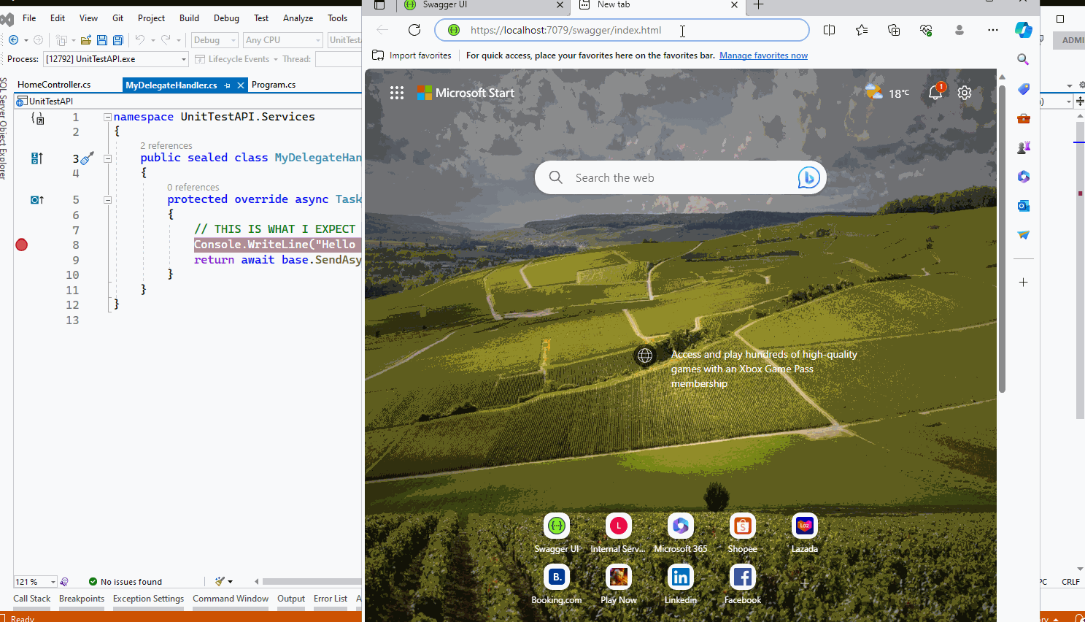Open the Microsoft Start page settings gear
This screenshot has width=1085, height=622.
click(965, 93)
